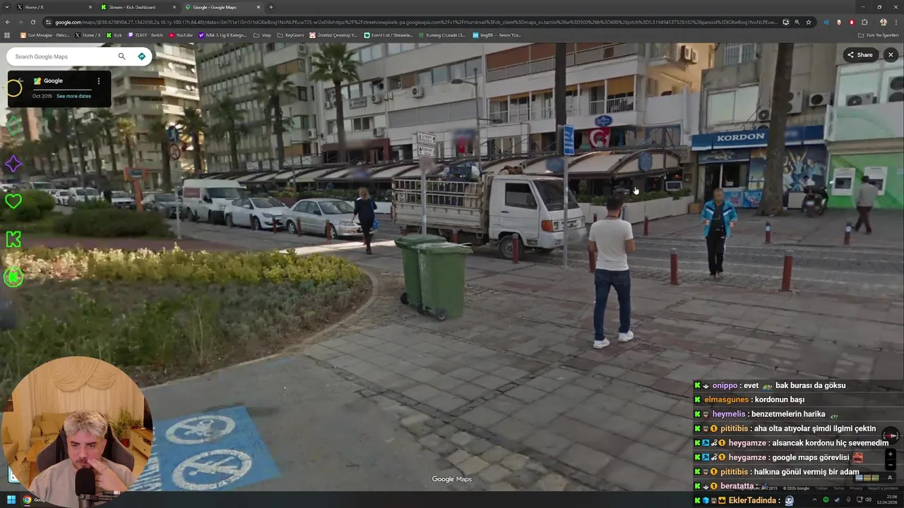Go back with browser back arrow
Screen dimensions: 904x508
tap(7, 22)
